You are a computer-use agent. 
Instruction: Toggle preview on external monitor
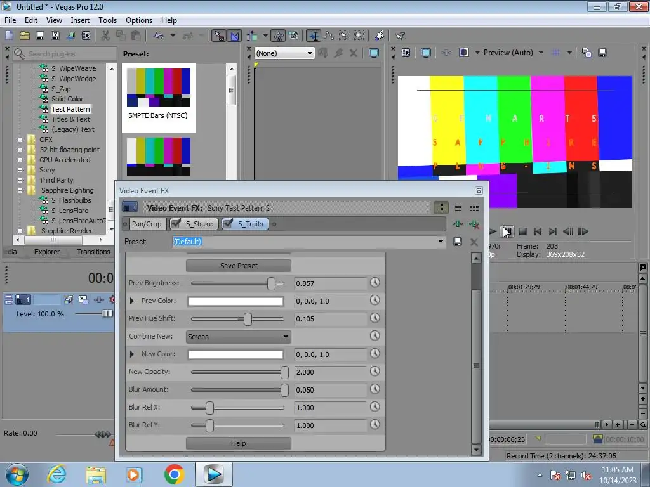426,53
